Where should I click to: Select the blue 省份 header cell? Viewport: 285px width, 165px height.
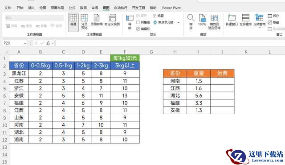click(x=19, y=66)
